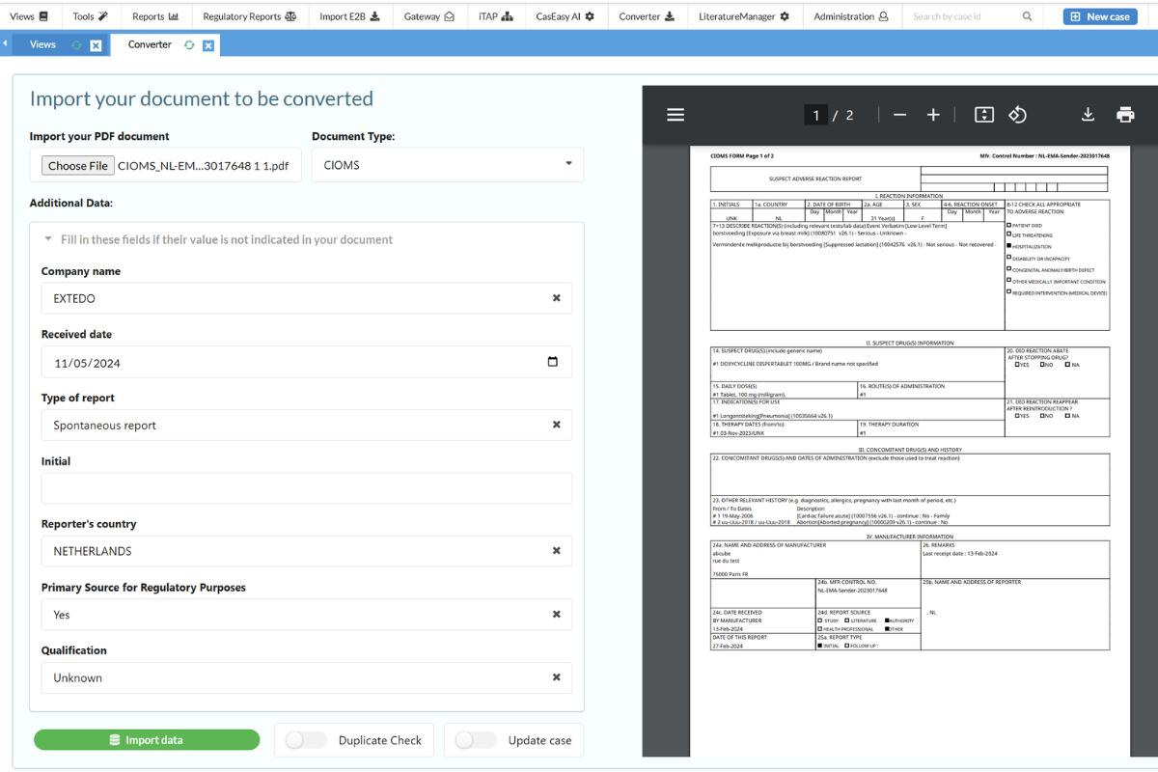Open the Qualification dropdown
Viewport: 1158px width, 772px height.
click(307, 677)
